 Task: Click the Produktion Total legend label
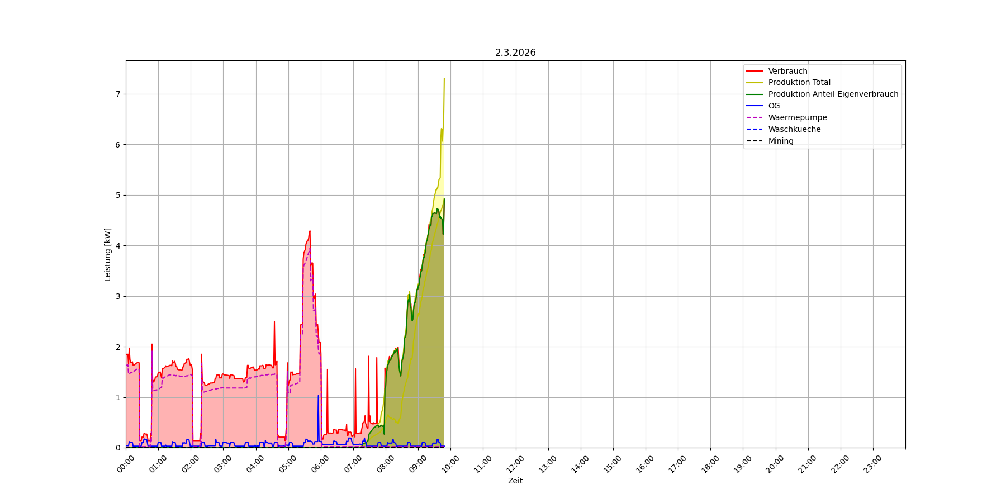click(799, 83)
